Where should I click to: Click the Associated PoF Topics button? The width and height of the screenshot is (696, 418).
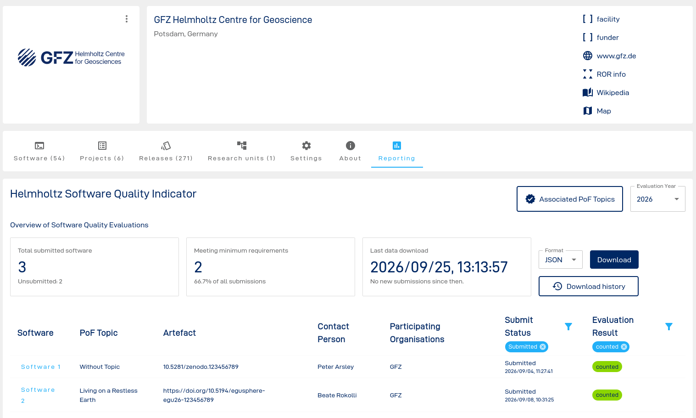coord(570,199)
